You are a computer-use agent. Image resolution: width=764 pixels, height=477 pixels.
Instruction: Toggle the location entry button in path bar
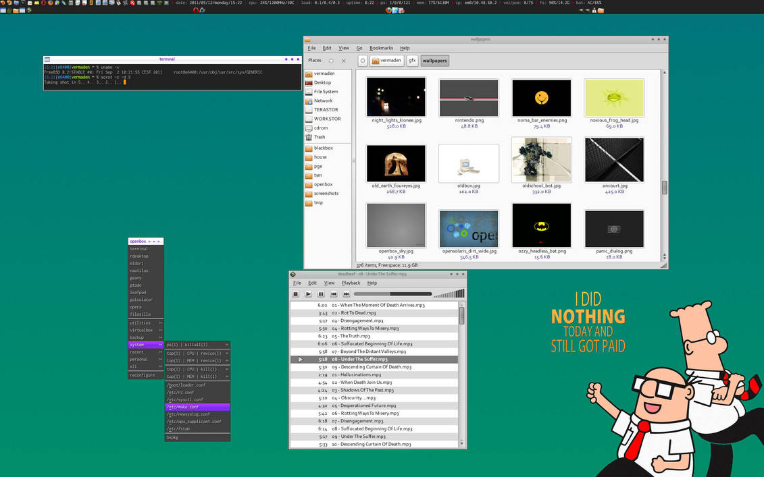tap(363, 61)
